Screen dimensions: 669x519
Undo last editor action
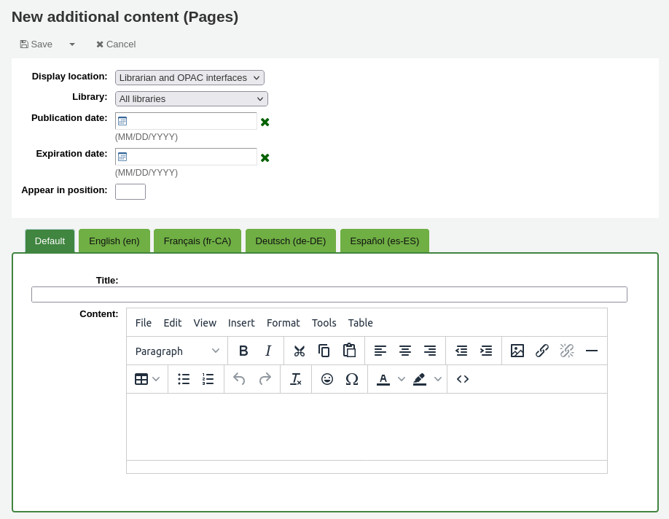pos(239,379)
